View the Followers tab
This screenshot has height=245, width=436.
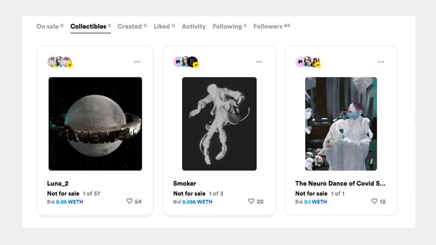pyautogui.click(x=268, y=27)
